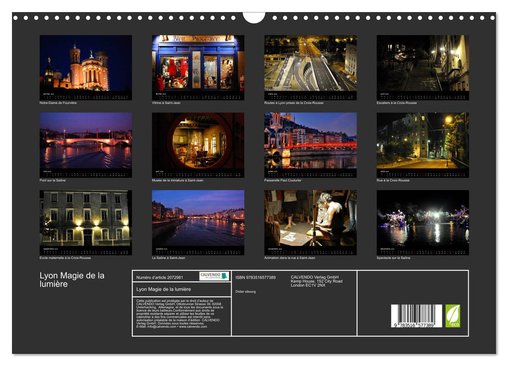Click the www.calvendo.com web address
Viewport: 508px width, 366px height.
[x=193, y=327]
